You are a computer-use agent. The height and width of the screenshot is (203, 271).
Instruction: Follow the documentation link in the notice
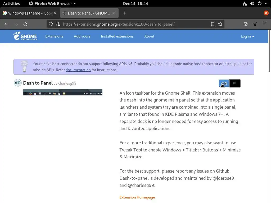pos(78,70)
